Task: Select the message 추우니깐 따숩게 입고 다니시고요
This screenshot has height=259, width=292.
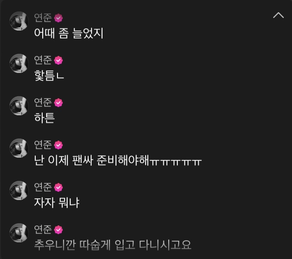Action: [x=113, y=245]
